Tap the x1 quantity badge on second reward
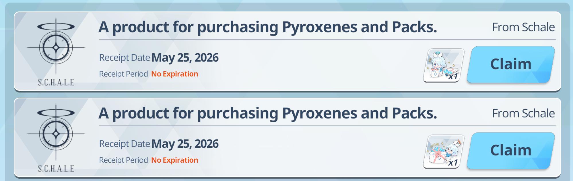573x181 pixels. [x=453, y=163]
